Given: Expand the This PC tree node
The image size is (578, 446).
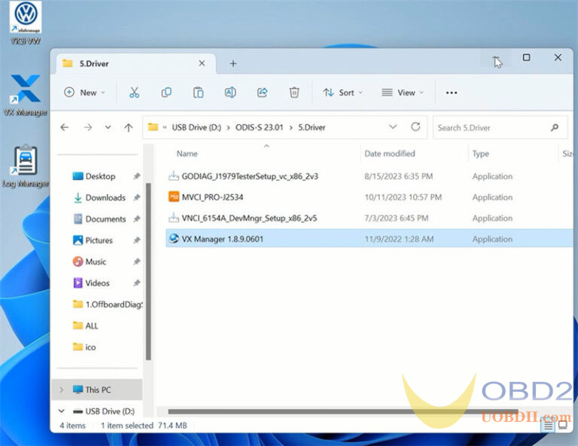Looking at the screenshot, I should coord(62,389).
